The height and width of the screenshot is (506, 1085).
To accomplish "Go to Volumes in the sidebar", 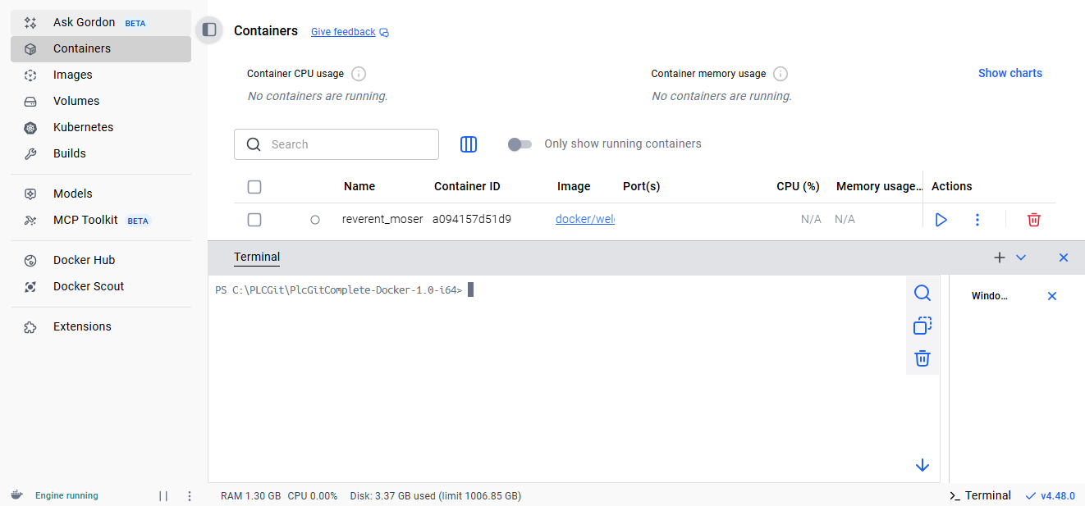I will pyautogui.click(x=76, y=101).
